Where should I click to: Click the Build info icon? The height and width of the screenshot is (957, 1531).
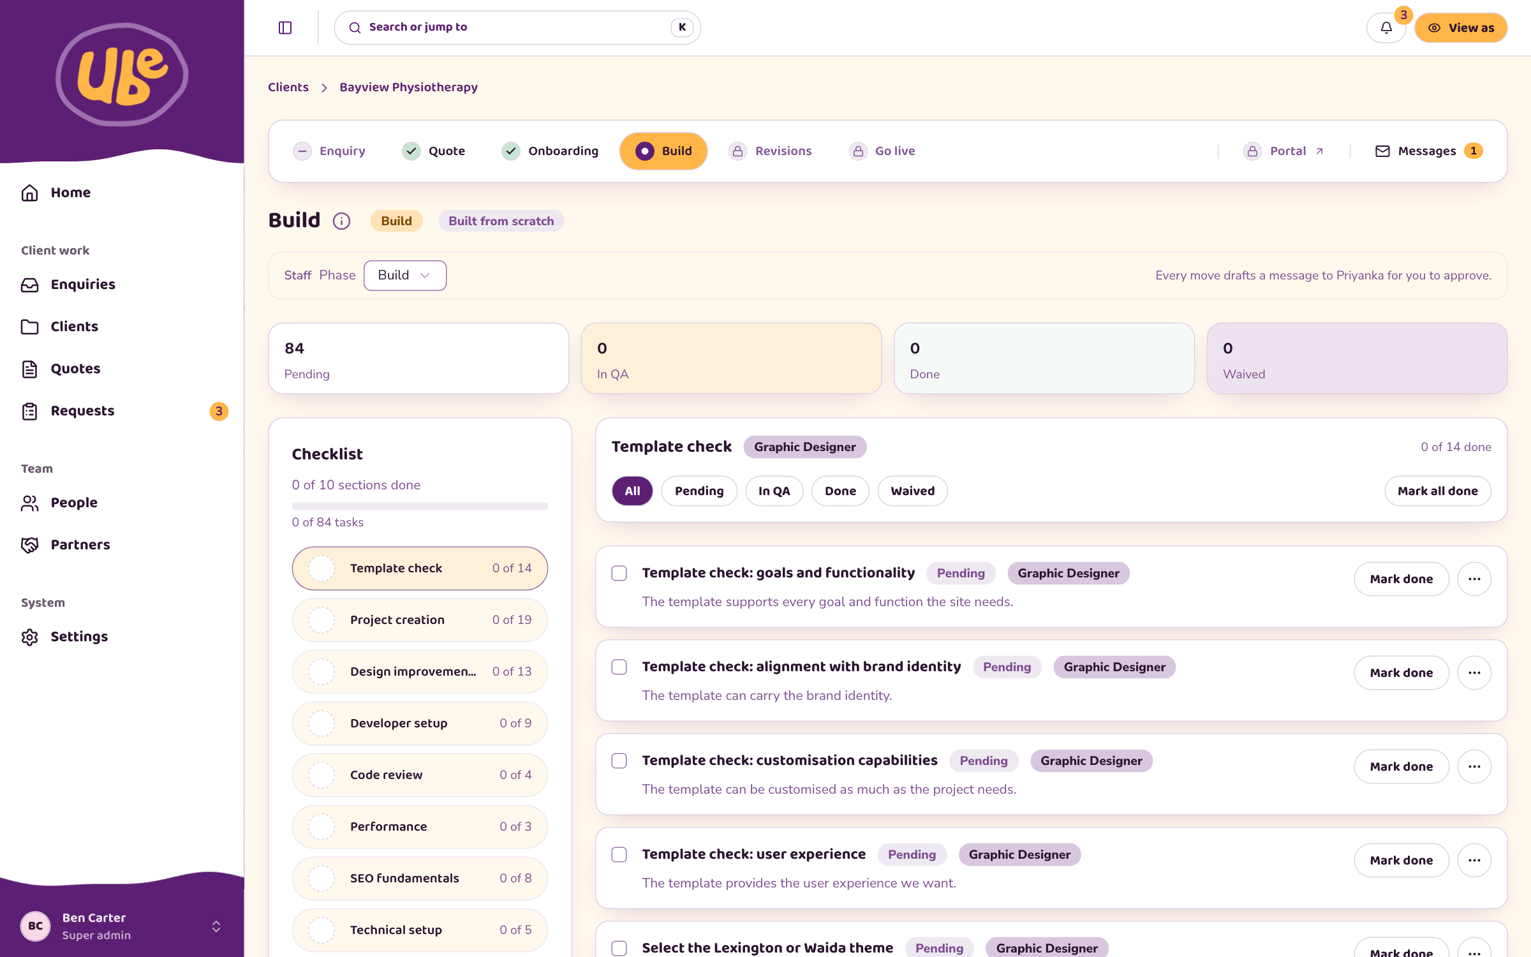[341, 221]
